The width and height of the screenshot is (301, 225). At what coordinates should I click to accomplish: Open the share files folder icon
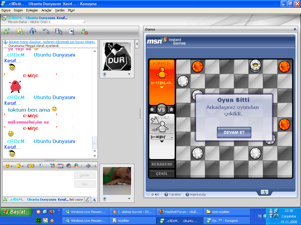pyautogui.click(x=20, y=31)
